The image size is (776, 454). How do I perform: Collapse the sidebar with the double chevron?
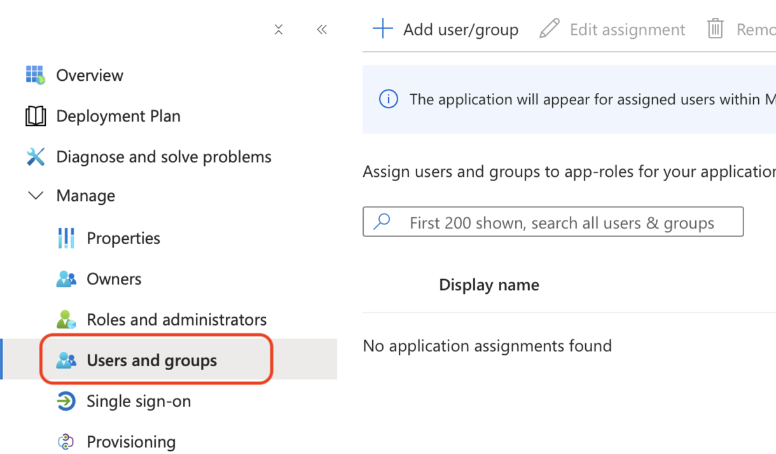pos(321,29)
